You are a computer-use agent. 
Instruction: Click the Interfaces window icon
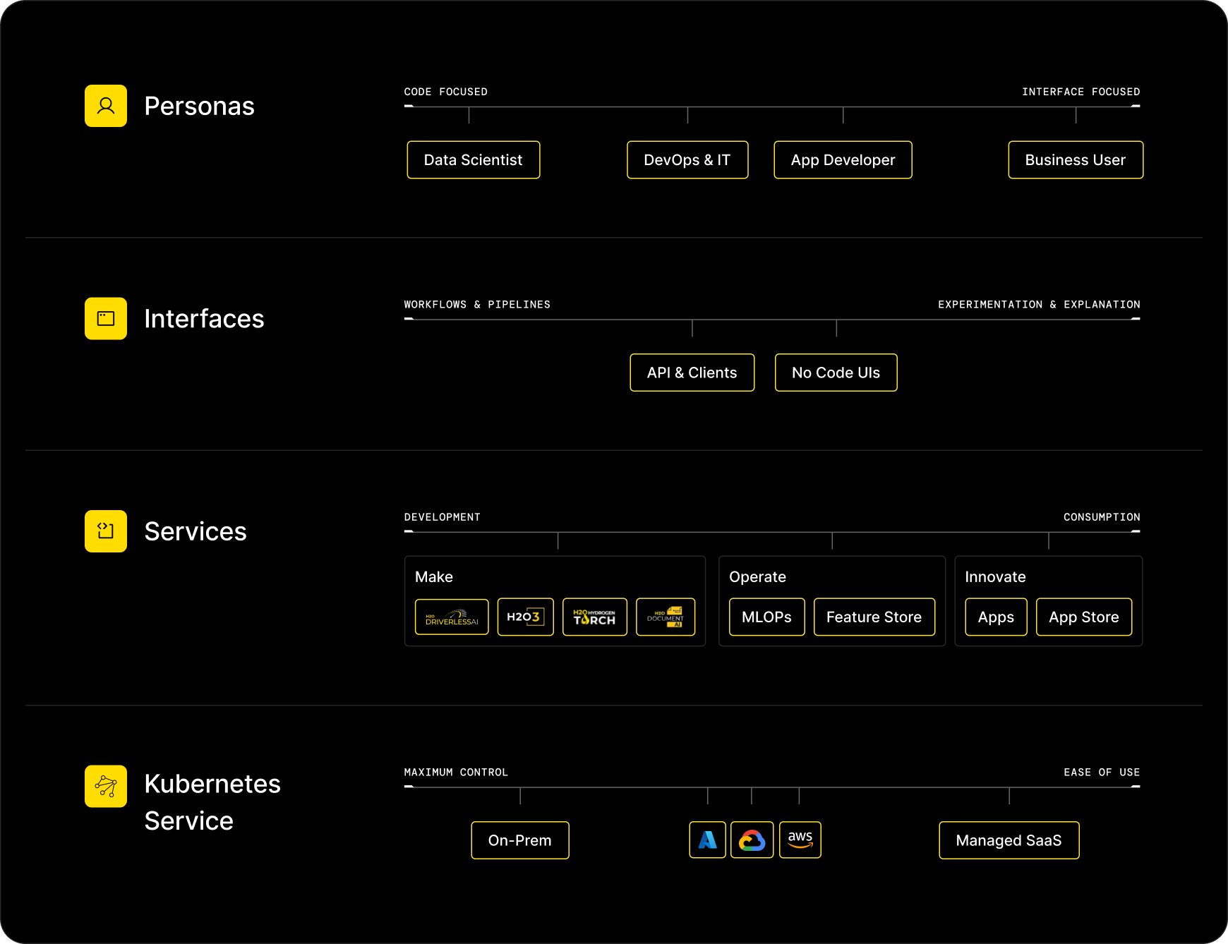(x=106, y=318)
